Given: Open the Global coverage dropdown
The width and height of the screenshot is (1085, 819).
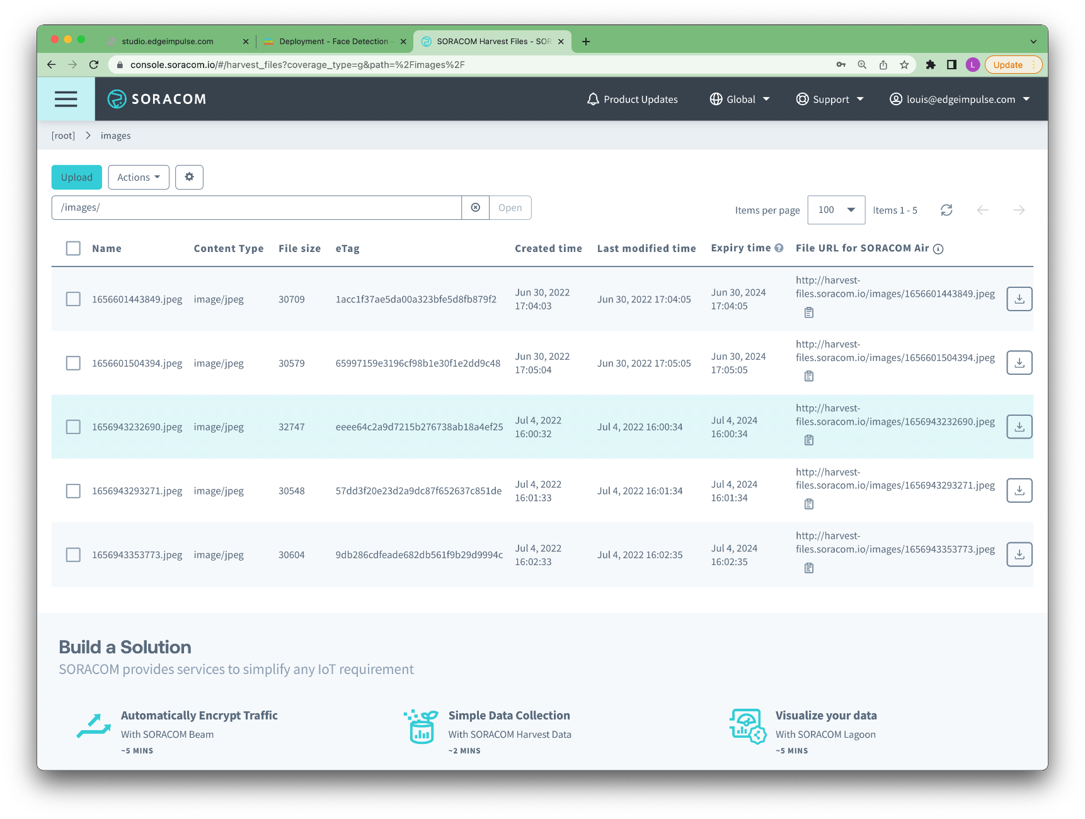Looking at the screenshot, I should tap(740, 99).
